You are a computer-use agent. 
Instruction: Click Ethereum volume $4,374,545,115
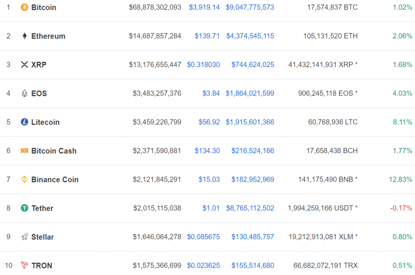click(250, 36)
